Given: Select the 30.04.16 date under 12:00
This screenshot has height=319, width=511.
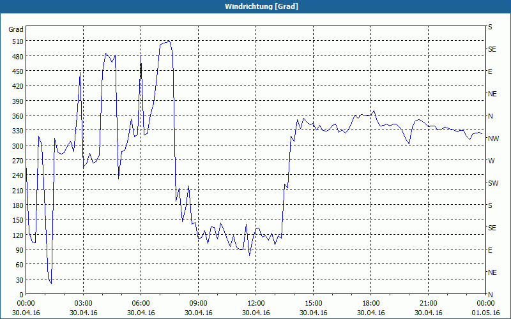Looking at the screenshot, I should point(256,313).
